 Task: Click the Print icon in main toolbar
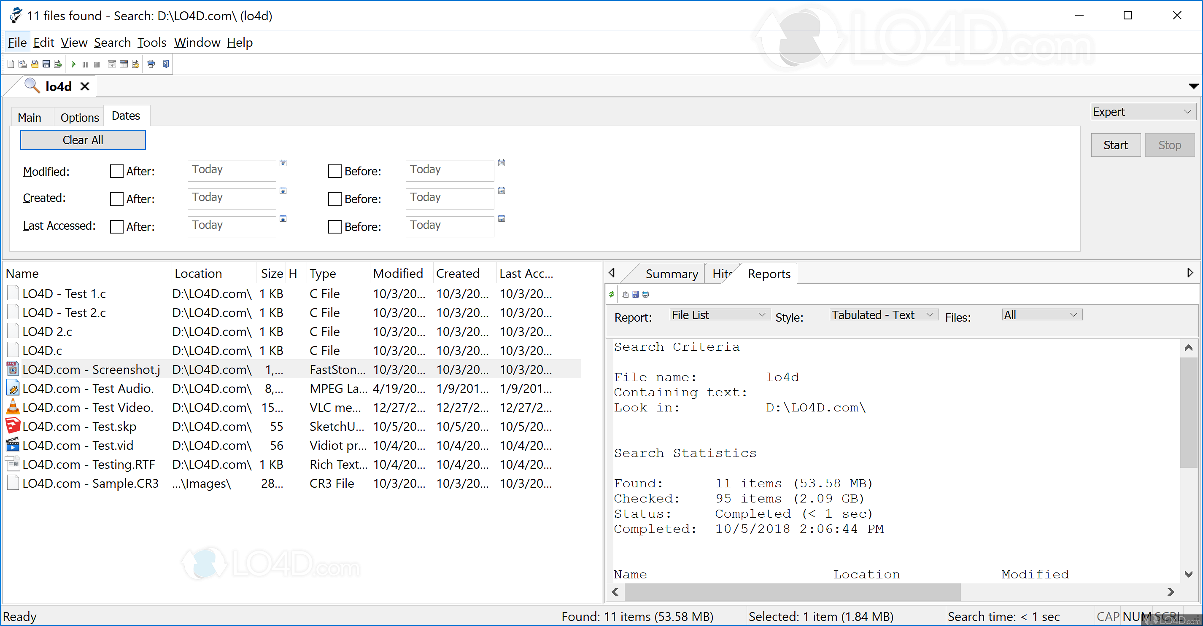(151, 64)
